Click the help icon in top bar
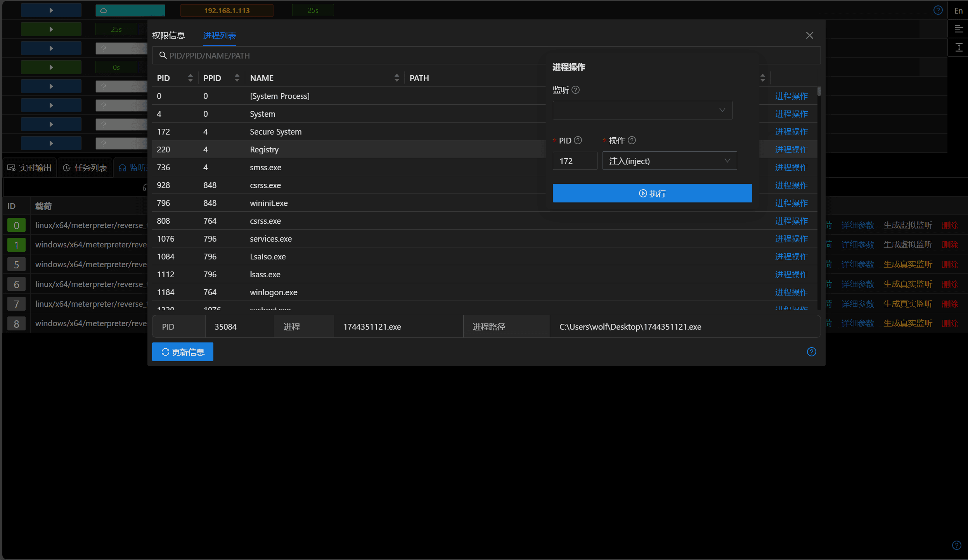This screenshot has width=968, height=560. coord(938,10)
